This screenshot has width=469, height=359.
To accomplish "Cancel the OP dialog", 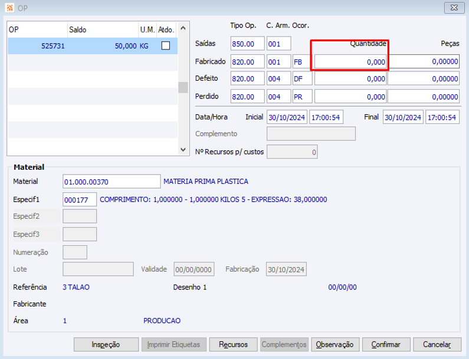I will pyautogui.click(x=437, y=345).
